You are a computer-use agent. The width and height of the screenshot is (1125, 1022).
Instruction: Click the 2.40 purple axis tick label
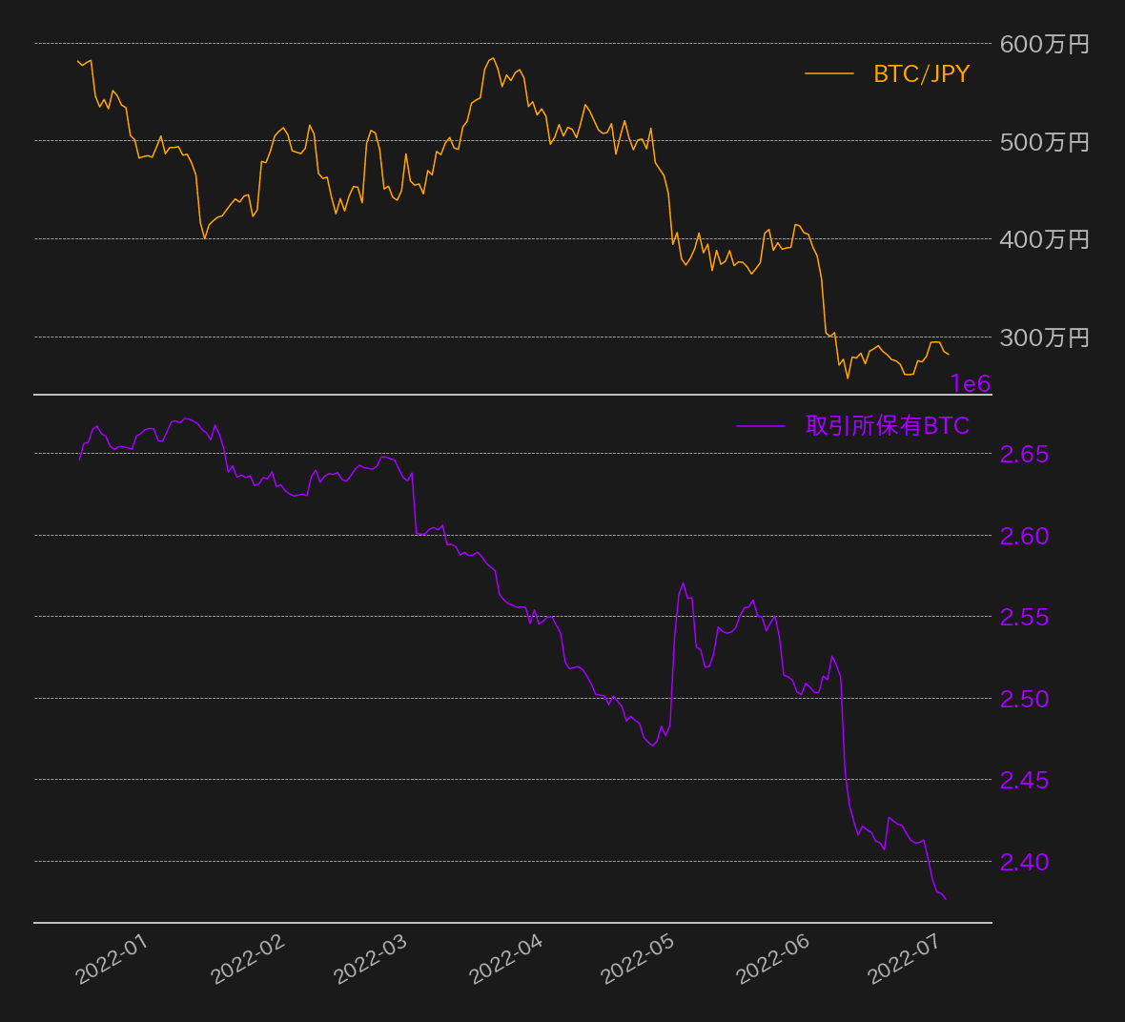click(1024, 862)
